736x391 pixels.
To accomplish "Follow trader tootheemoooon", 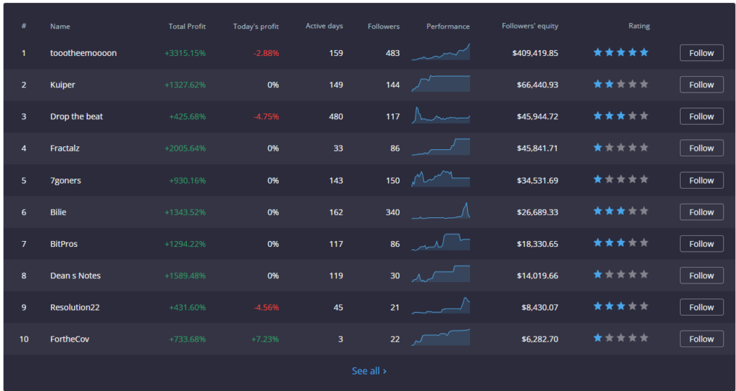I will [x=701, y=53].
